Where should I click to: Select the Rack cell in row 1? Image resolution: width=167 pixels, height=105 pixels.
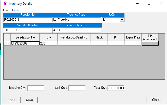99,43
